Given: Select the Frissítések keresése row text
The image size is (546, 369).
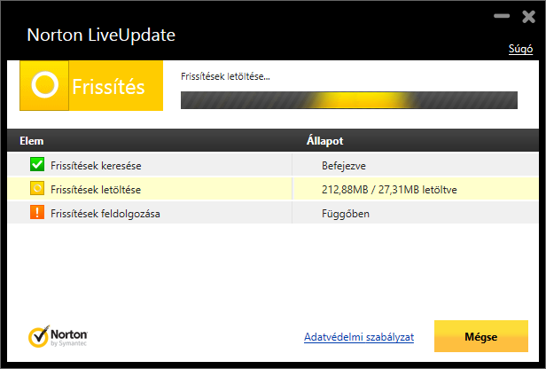Looking at the screenshot, I should click(x=96, y=166).
